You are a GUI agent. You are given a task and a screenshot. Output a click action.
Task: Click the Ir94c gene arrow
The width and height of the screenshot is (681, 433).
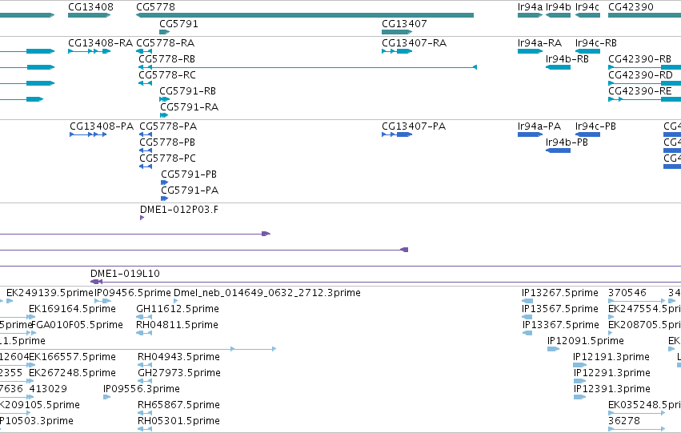click(x=587, y=15)
